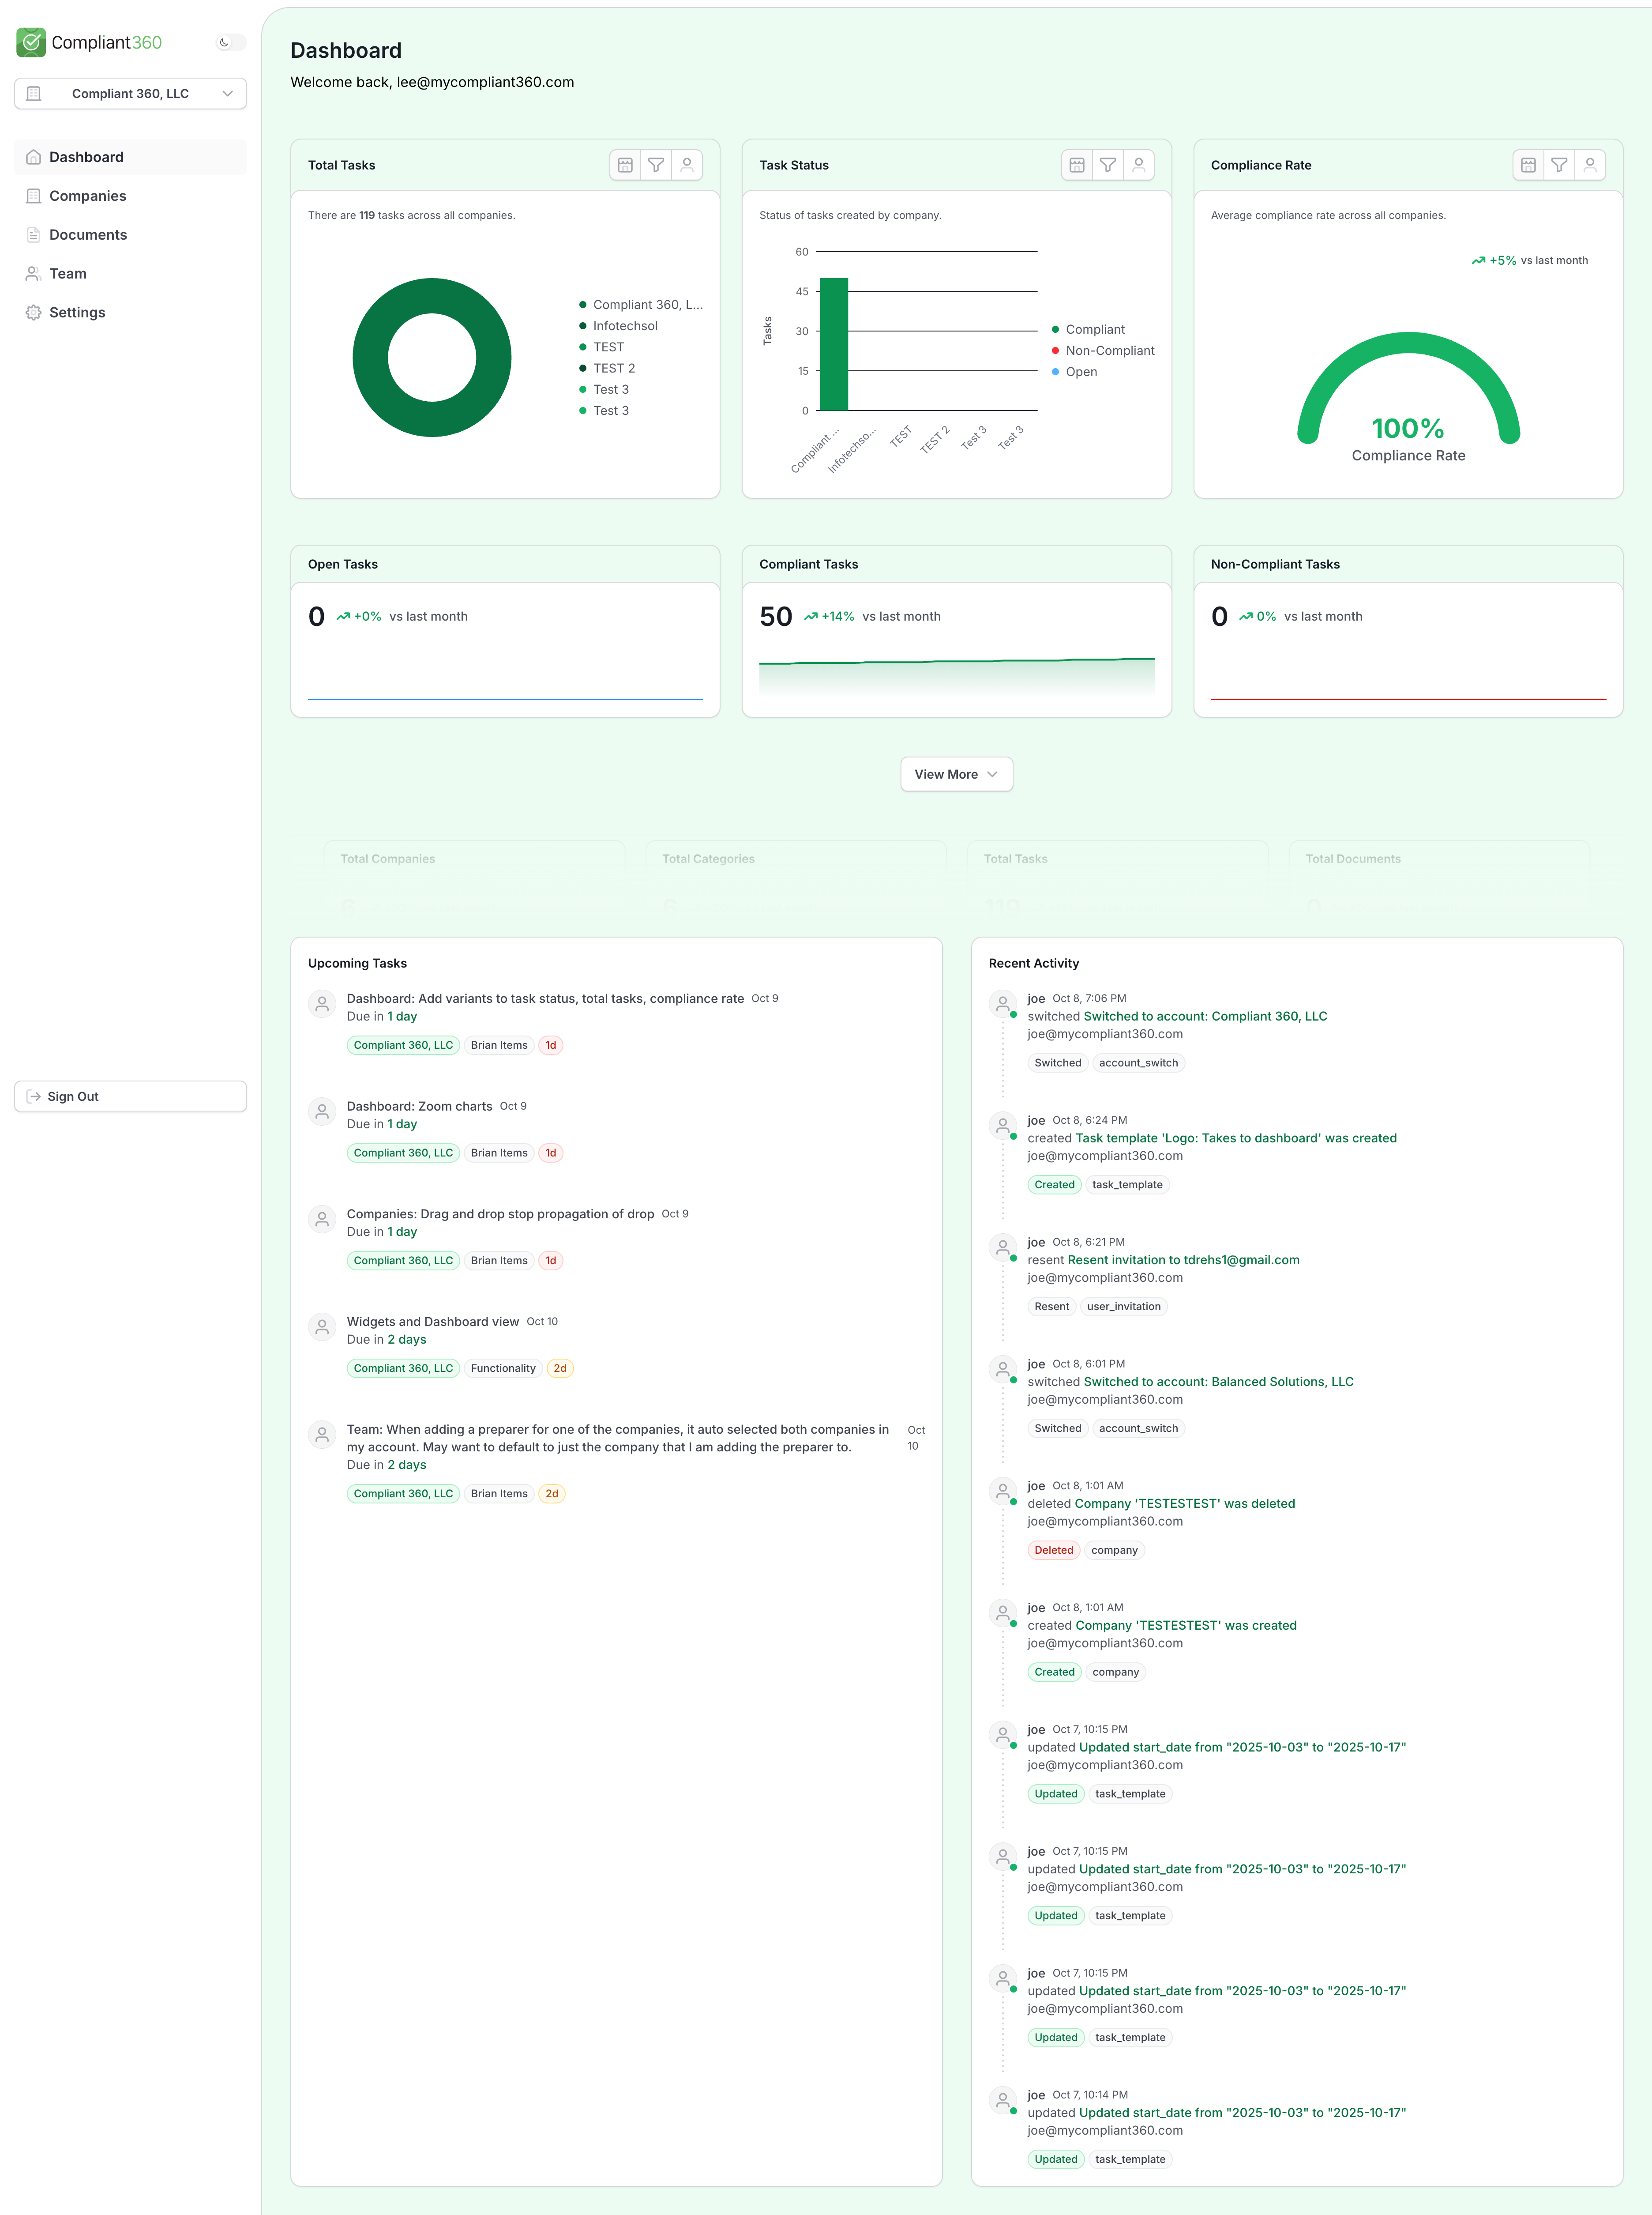Viewport: 1652px width, 2215px height.
Task: Click the red Deleted tag in activity
Action: (1054, 1551)
